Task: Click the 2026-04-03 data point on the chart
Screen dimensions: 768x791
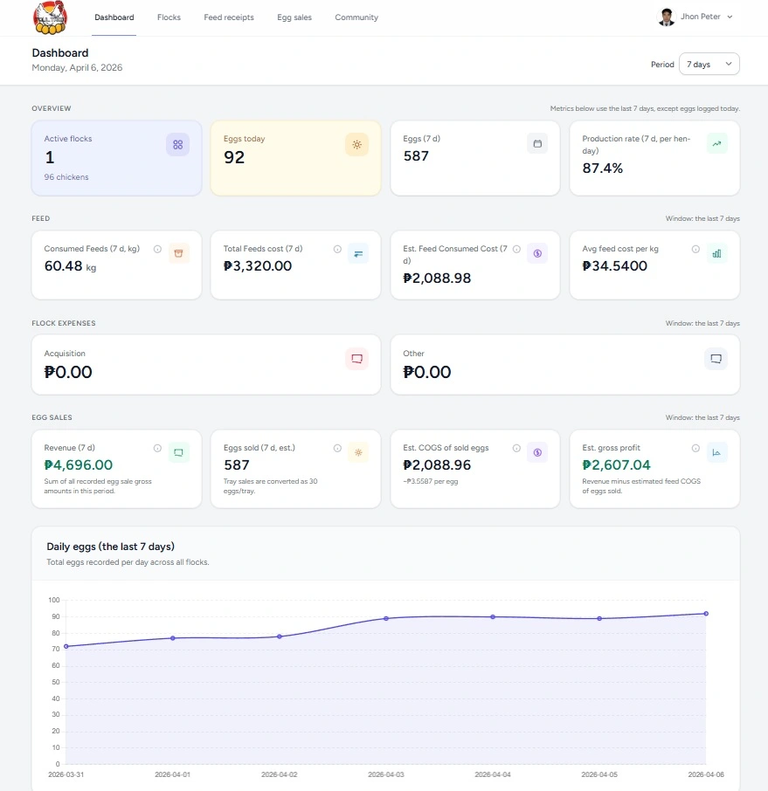Action: coord(386,617)
